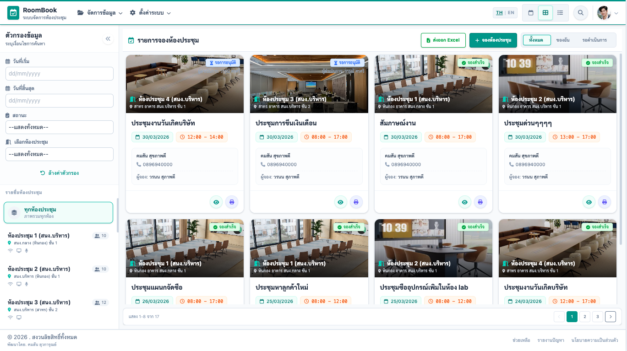Select the ของฉัน tab
This screenshot has width=627, height=351.
coord(563,40)
